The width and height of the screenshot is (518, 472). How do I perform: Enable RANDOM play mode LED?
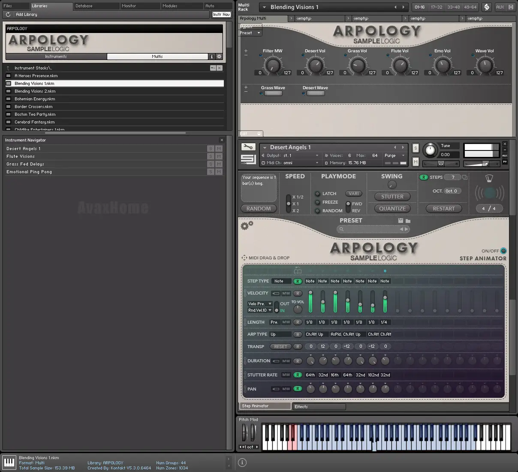(317, 211)
